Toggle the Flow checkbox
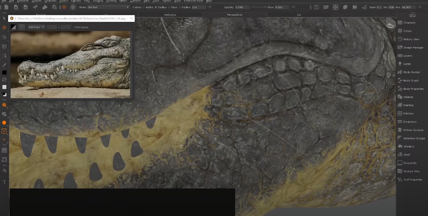The width and height of the screenshot is (428, 216). (x=169, y=7)
